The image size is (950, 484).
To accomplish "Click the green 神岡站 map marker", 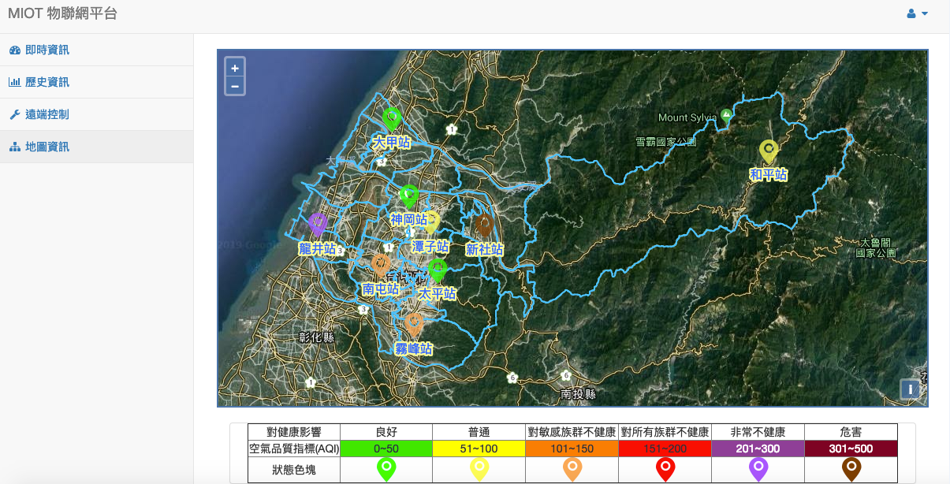I will pyautogui.click(x=408, y=195).
